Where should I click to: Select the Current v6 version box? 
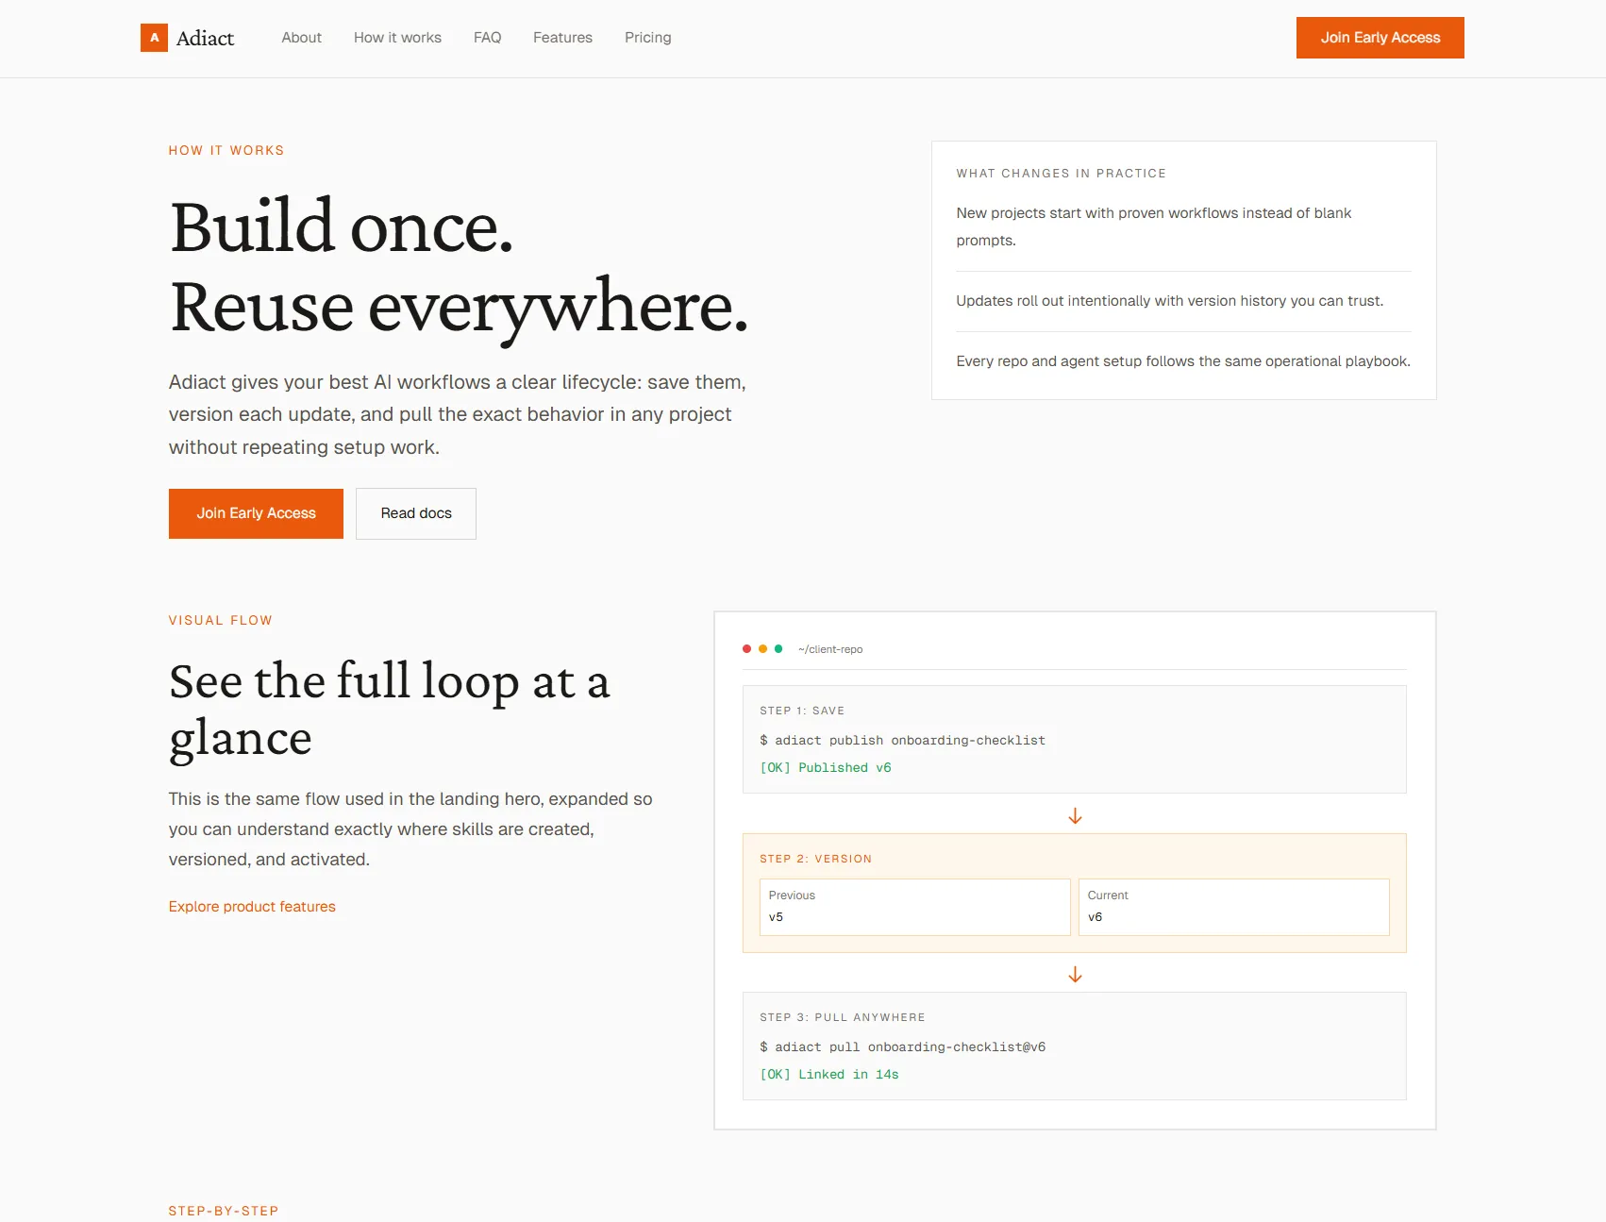point(1233,907)
